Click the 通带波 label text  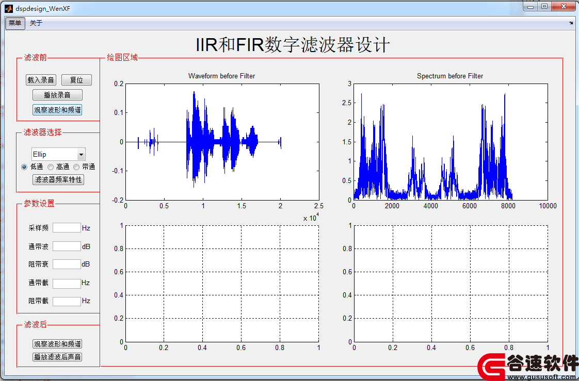click(38, 246)
